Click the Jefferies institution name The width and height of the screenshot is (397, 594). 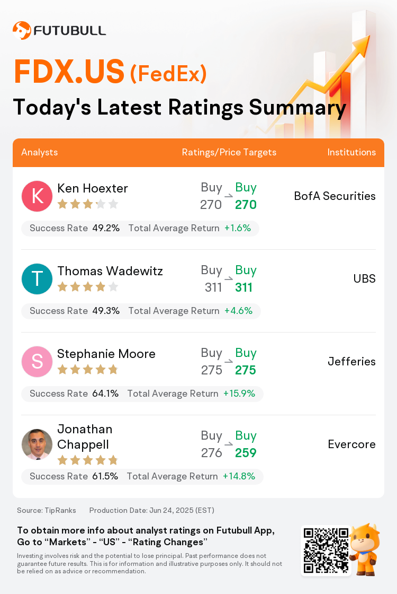pos(351,361)
